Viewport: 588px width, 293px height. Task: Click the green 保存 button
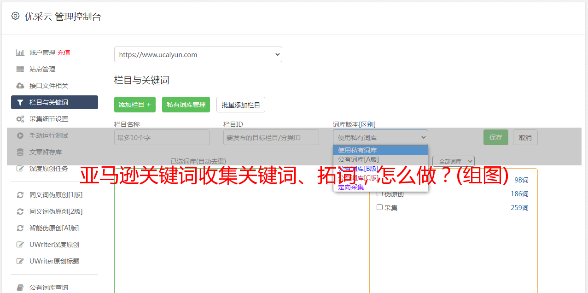[496, 137]
